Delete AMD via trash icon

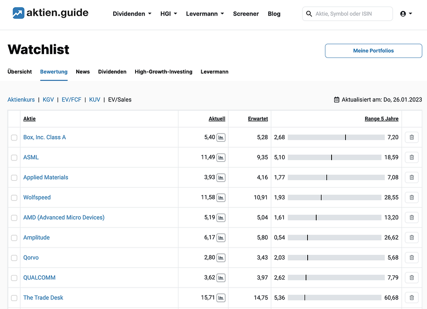pos(412,217)
